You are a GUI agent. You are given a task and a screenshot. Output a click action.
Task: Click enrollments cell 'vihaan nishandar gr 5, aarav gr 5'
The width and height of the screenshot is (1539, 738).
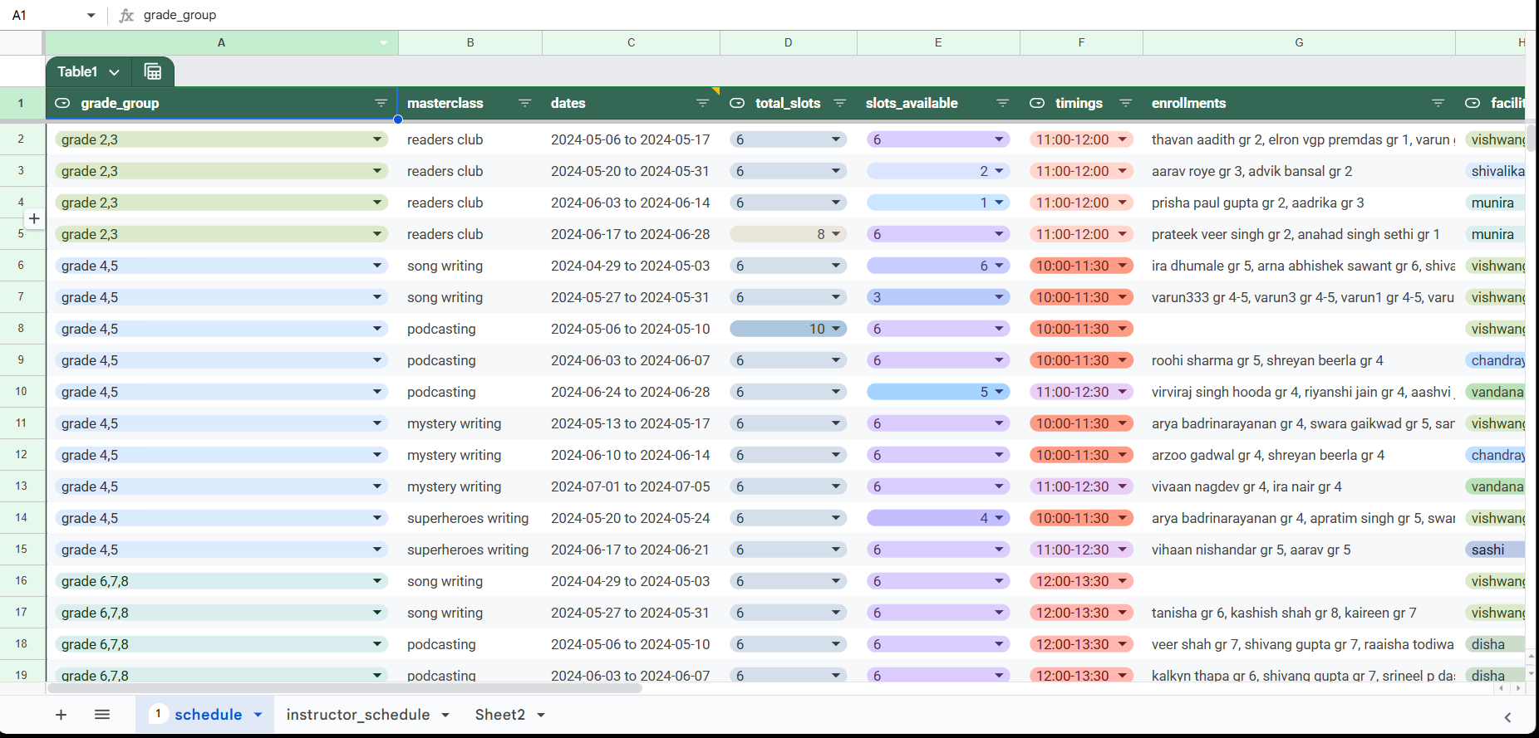pos(1299,550)
